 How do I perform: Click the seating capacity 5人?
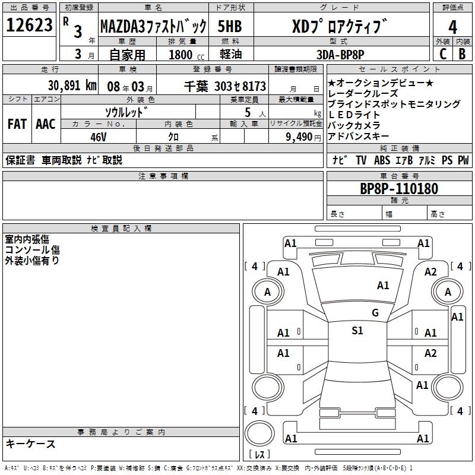[255, 113]
